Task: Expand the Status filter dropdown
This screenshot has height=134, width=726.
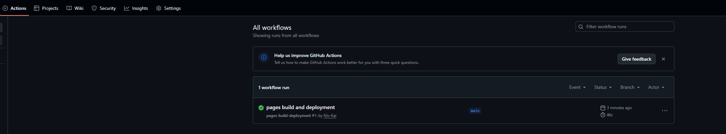Action: 603,87
